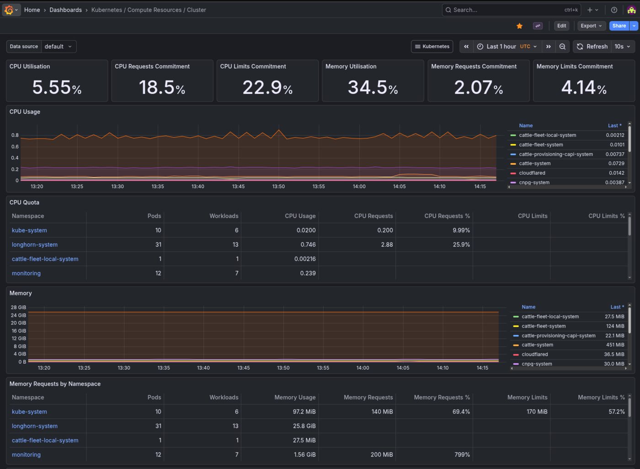This screenshot has height=469, width=640.
Task: Sort Memory table by Memory Usage column
Action: pyautogui.click(x=295, y=398)
